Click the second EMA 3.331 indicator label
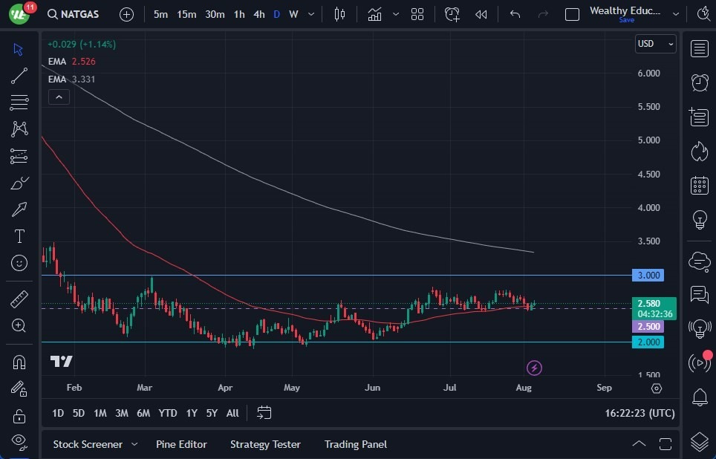This screenshot has height=459, width=716. pos(72,79)
